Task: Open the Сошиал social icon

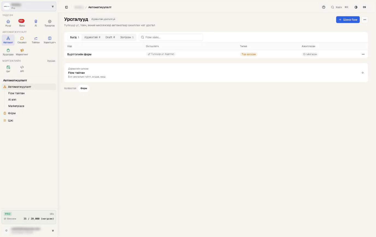Action: coord(22,40)
